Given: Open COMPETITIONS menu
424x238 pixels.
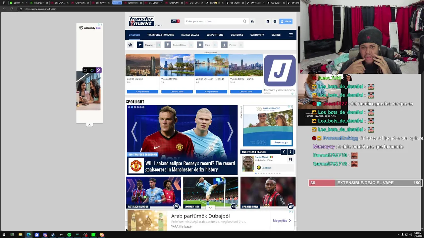Looking at the screenshot, I should point(215,35).
